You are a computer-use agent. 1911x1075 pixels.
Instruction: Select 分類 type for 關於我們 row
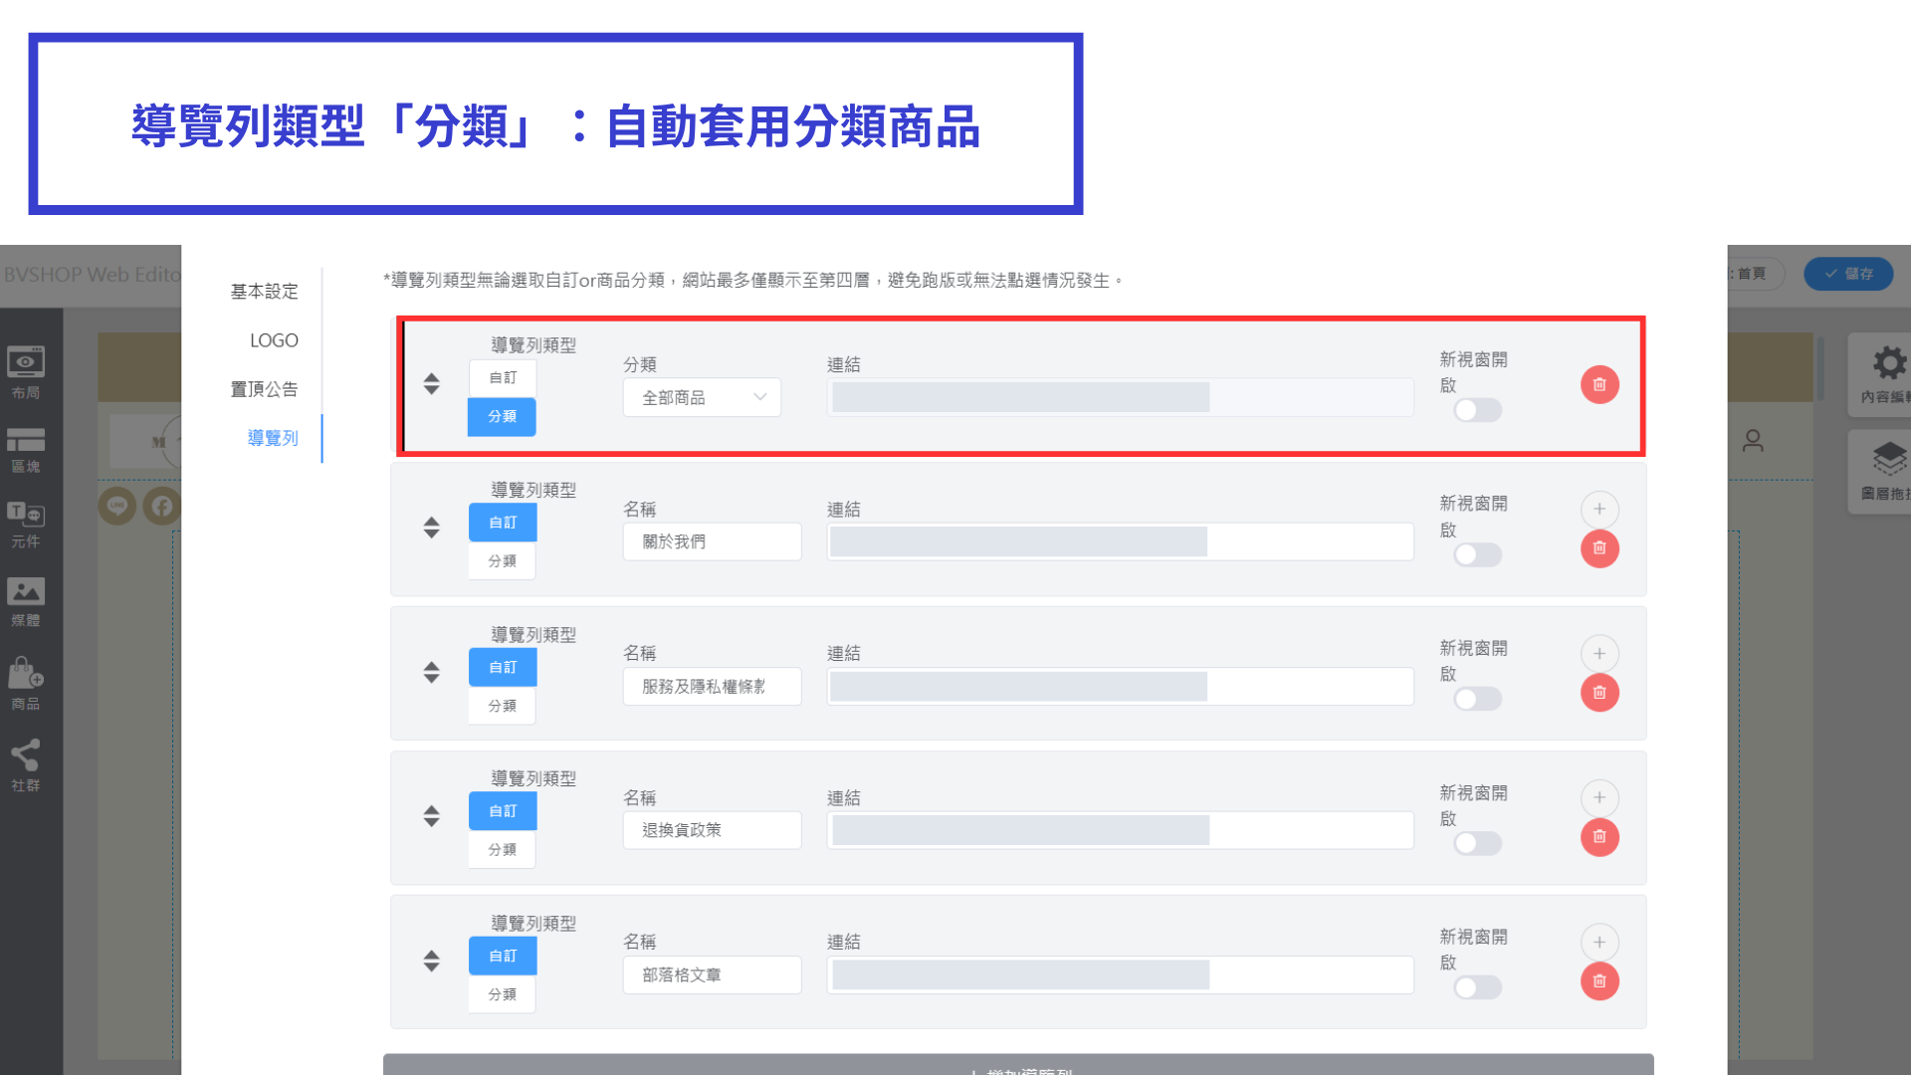[x=502, y=560]
